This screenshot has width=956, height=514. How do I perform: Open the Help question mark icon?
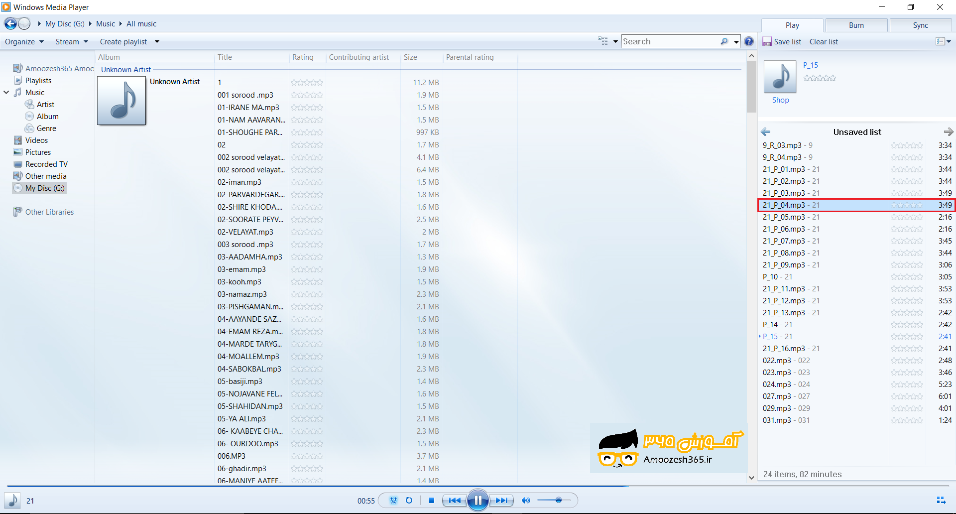point(749,42)
